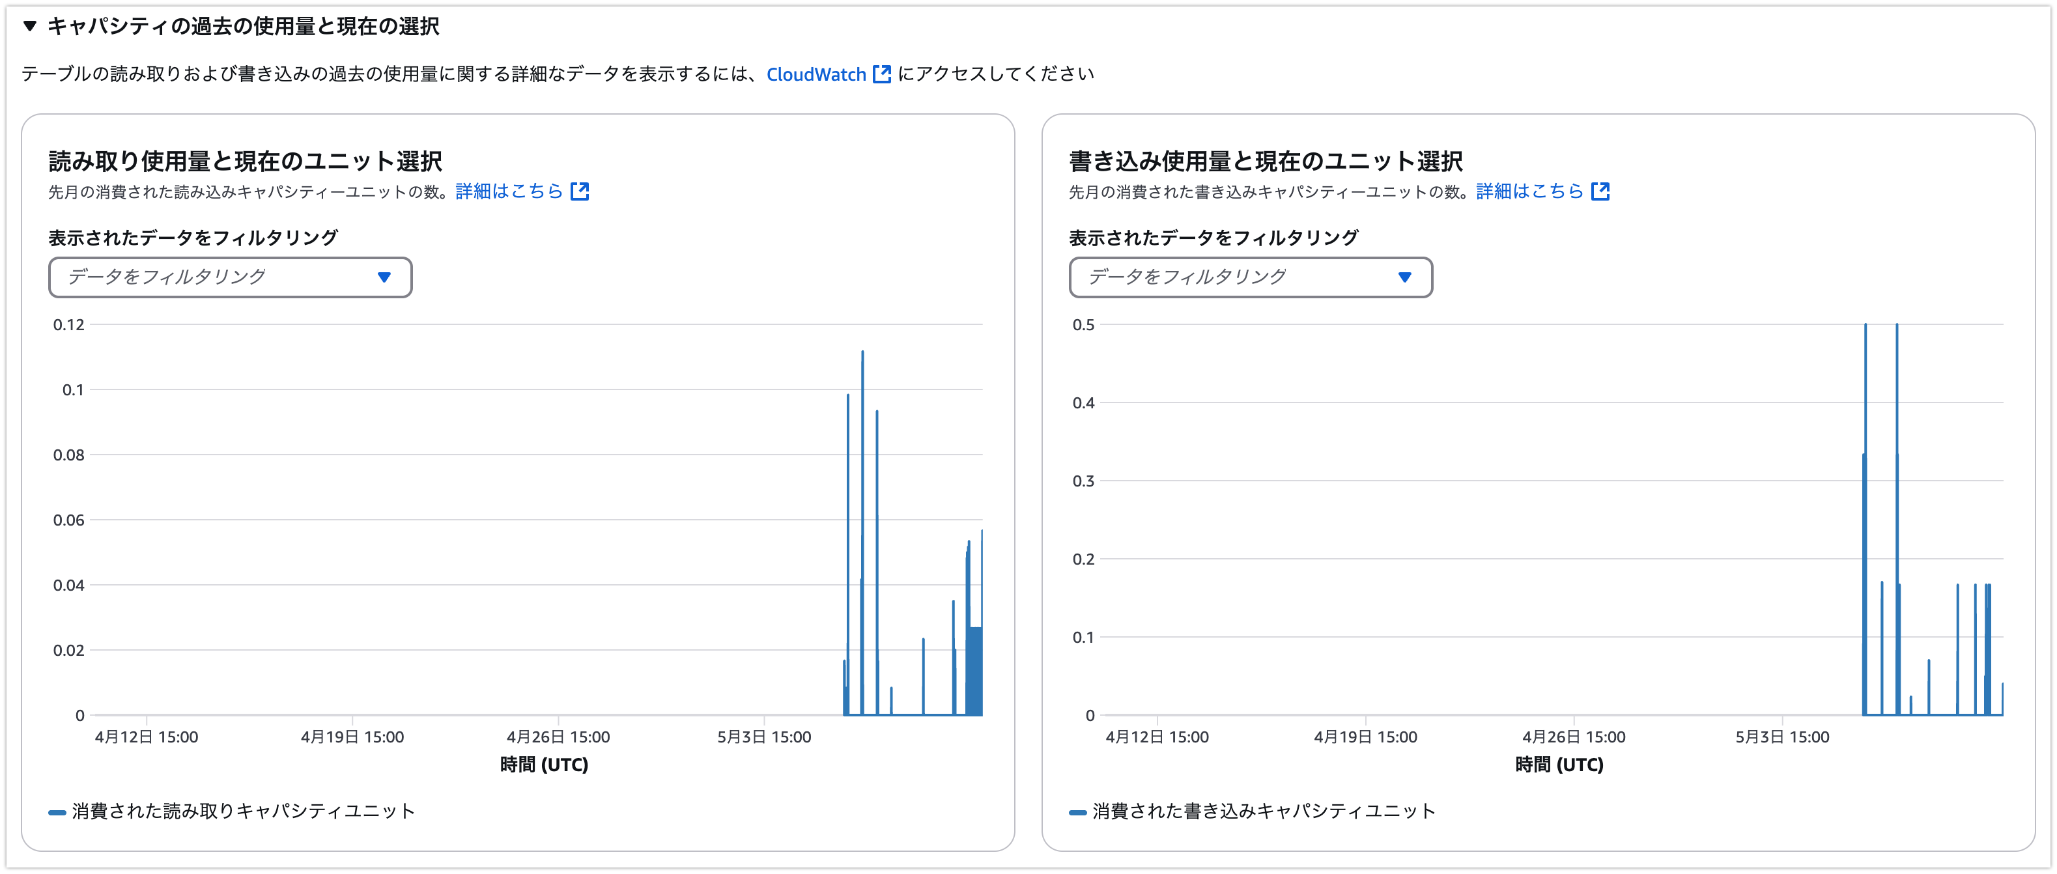The image size is (2057, 874).
Task: Click the 0.3 y-axis value on write chart
Action: pyautogui.click(x=1084, y=481)
